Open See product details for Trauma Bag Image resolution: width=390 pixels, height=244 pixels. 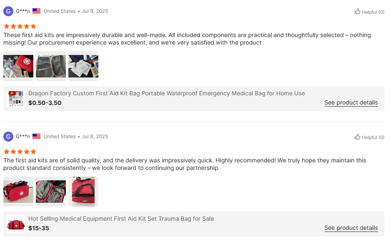coord(351,228)
